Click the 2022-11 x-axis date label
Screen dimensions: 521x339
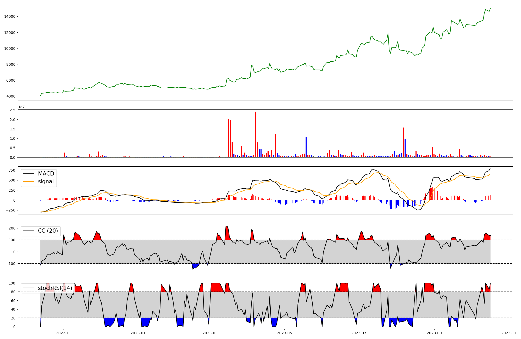64,333
